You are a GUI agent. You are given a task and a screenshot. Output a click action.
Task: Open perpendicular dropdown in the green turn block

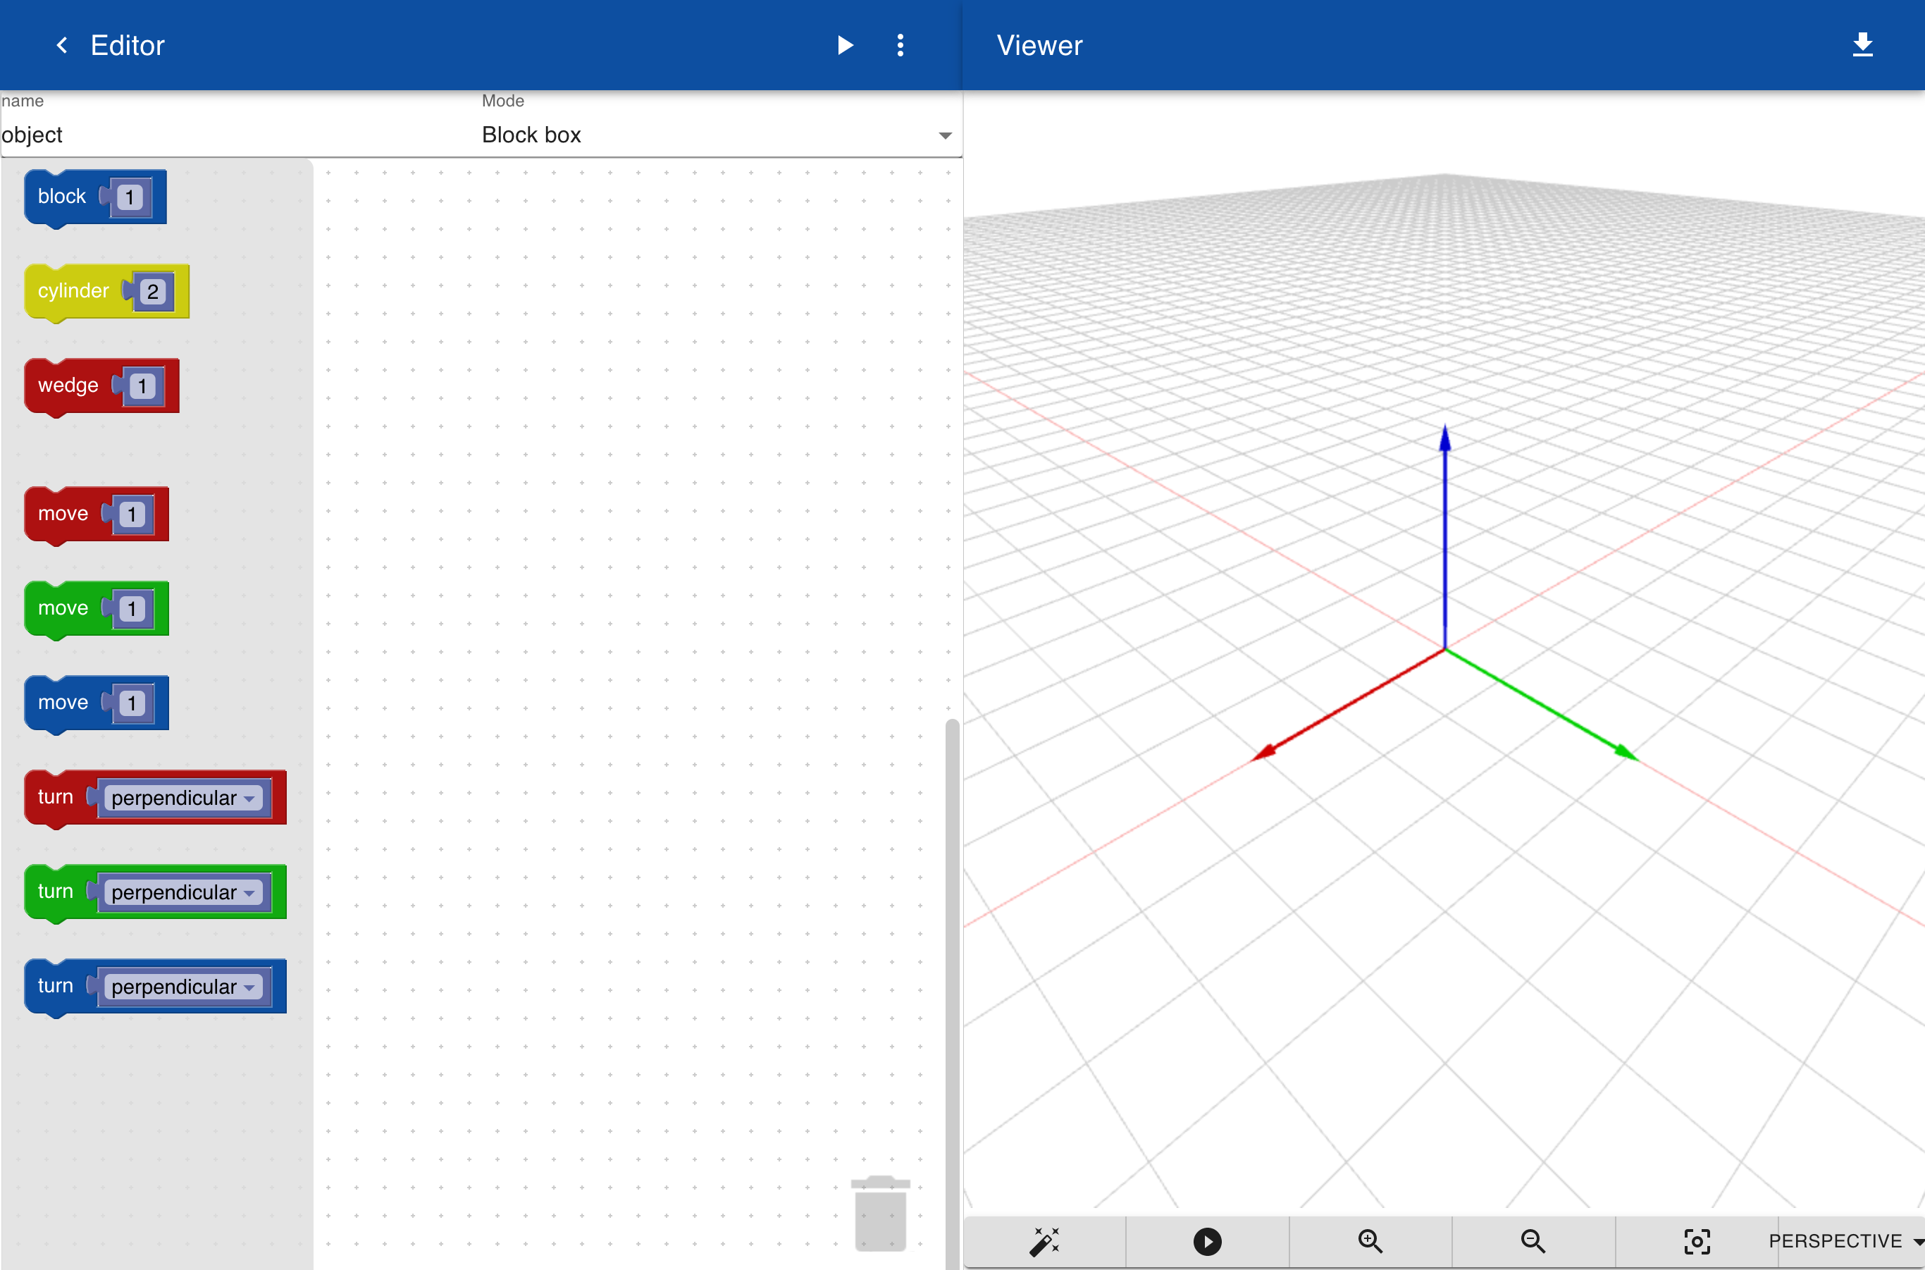point(183,892)
